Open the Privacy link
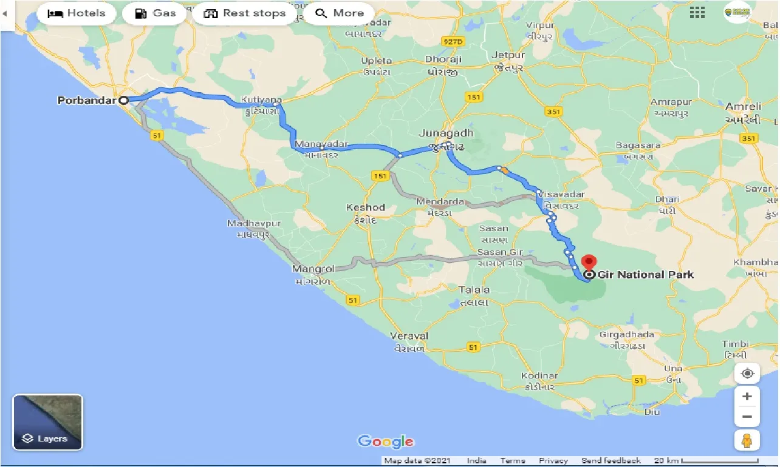The height and width of the screenshot is (467, 780). click(553, 460)
